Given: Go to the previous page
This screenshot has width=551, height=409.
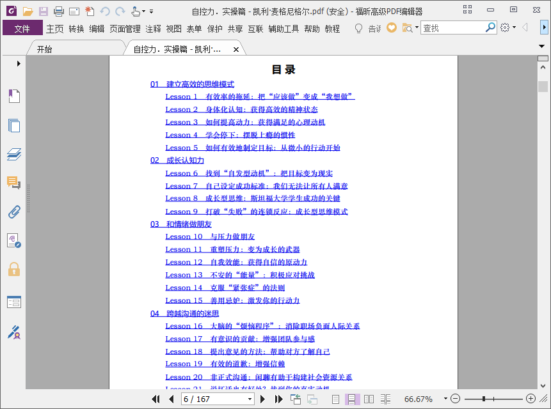Looking at the screenshot, I should point(171,399).
